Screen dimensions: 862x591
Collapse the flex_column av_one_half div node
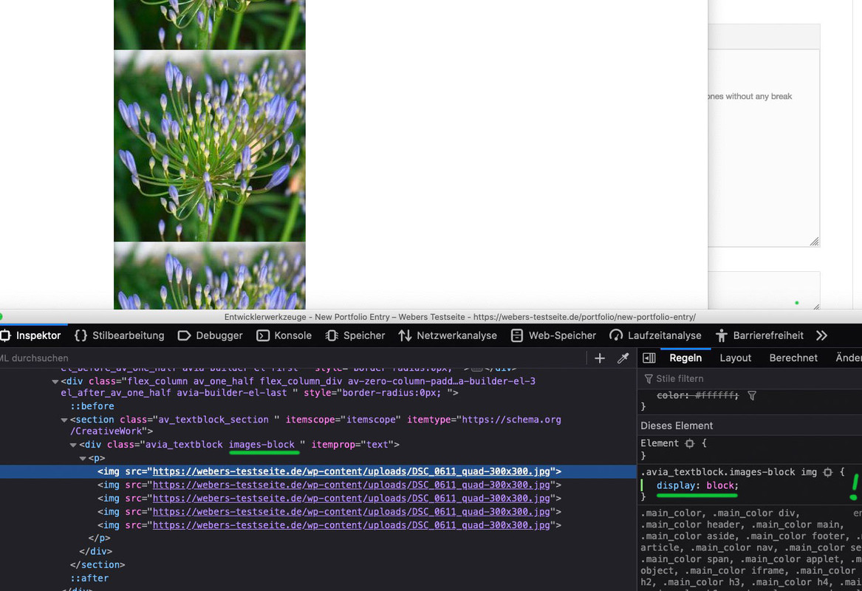click(x=55, y=381)
